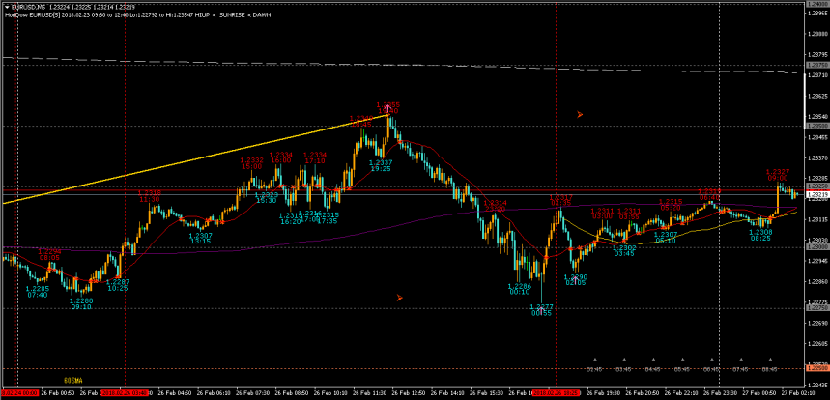The width and height of the screenshot is (830, 400).
Task: Click the triangle marker above the 05:45 label
Action: point(682,360)
